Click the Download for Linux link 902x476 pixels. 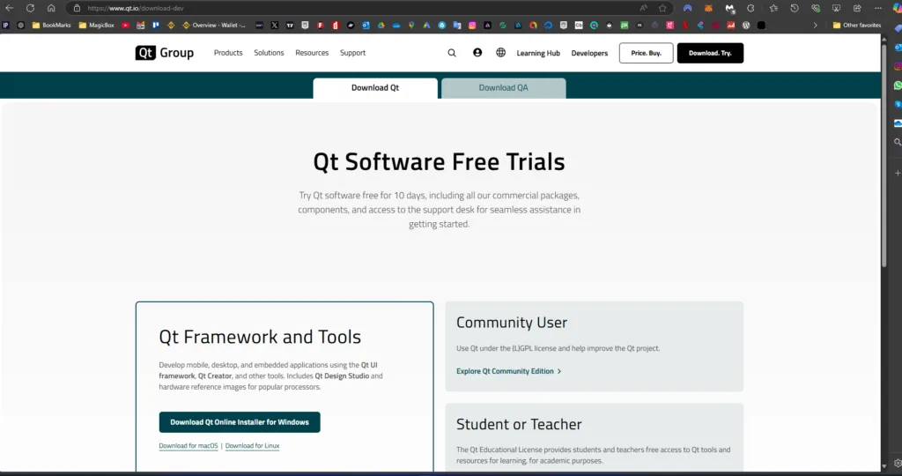(253, 445)
